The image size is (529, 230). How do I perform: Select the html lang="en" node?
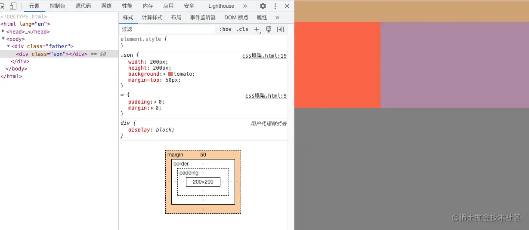click(x=25, y=24)
